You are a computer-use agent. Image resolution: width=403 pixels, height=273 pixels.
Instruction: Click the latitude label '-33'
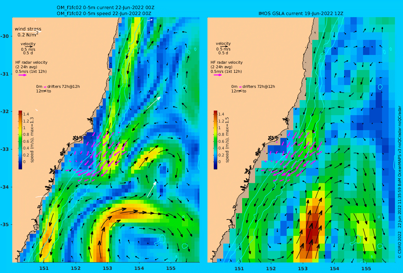(4, 149)
